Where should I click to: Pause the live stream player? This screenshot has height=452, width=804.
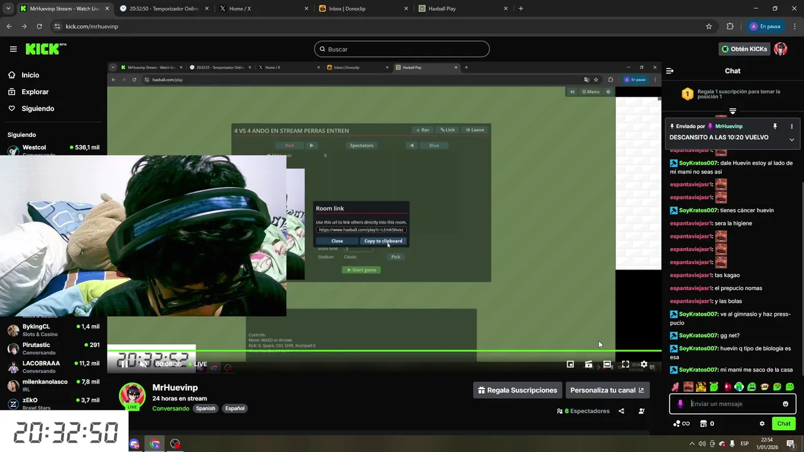pos(124,364)
